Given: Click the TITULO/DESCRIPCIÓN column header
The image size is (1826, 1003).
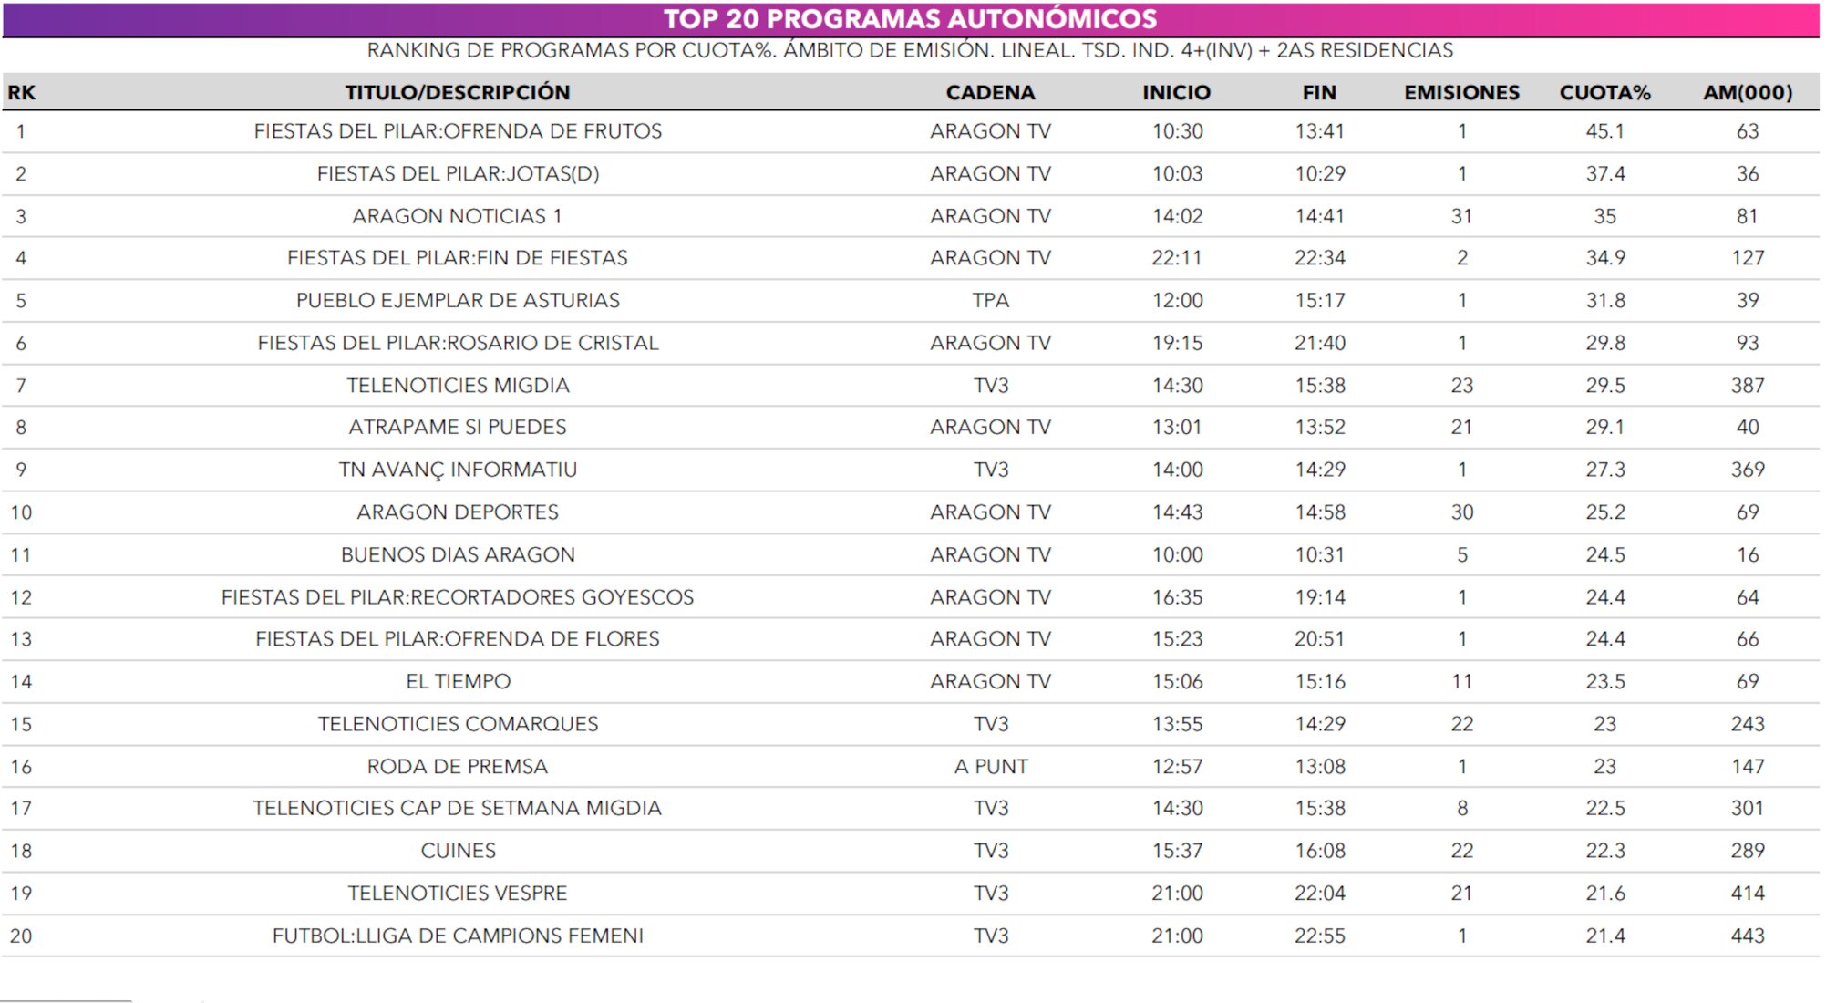Looking at the screenshot, I should (x=457, y=92).
